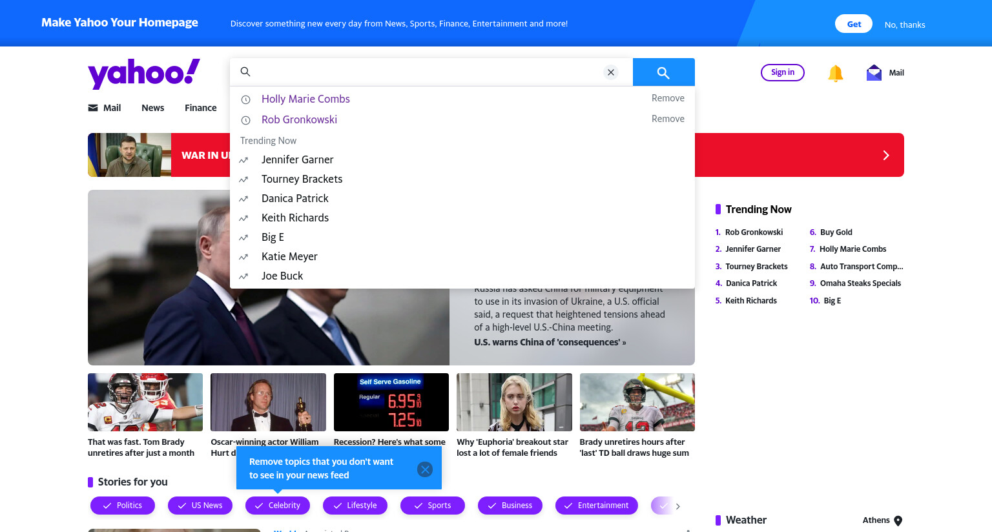Image resolution: width=992 pixels, height=532 pixels.
Task: Open News in the navigation bar
Action: tap(153, 108)
